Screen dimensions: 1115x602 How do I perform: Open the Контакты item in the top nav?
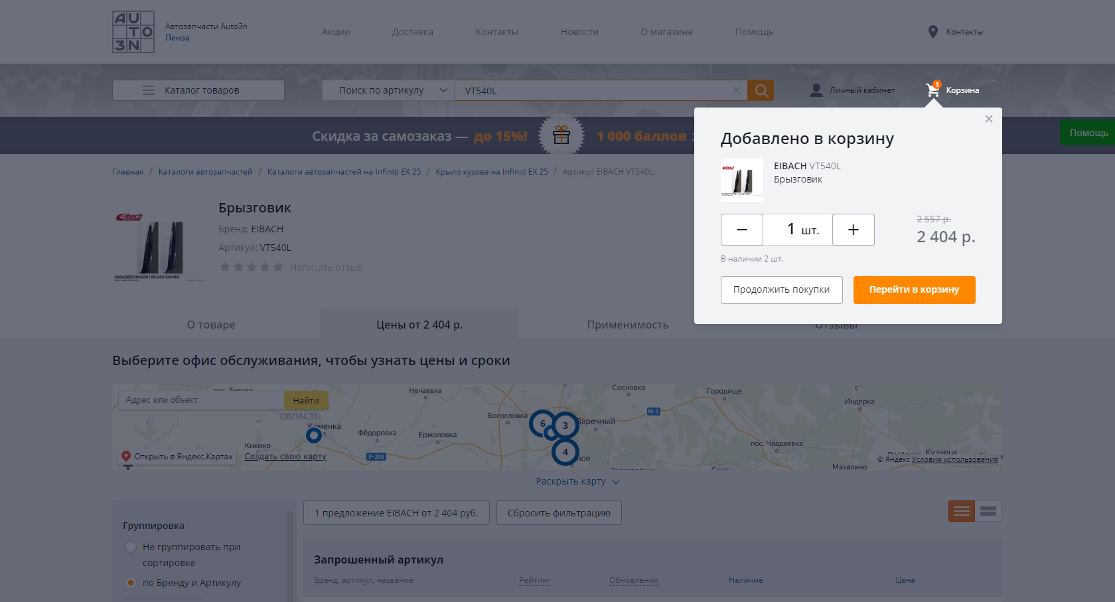pos(497,32)
